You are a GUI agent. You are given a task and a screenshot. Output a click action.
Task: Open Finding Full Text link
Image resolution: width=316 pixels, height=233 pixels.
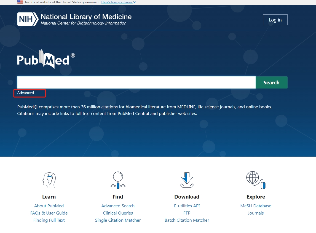49,220
